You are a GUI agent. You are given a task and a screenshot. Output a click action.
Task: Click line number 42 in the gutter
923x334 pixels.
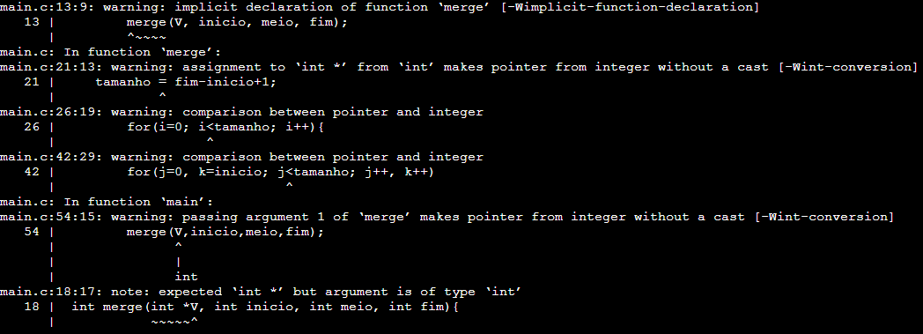32,172
